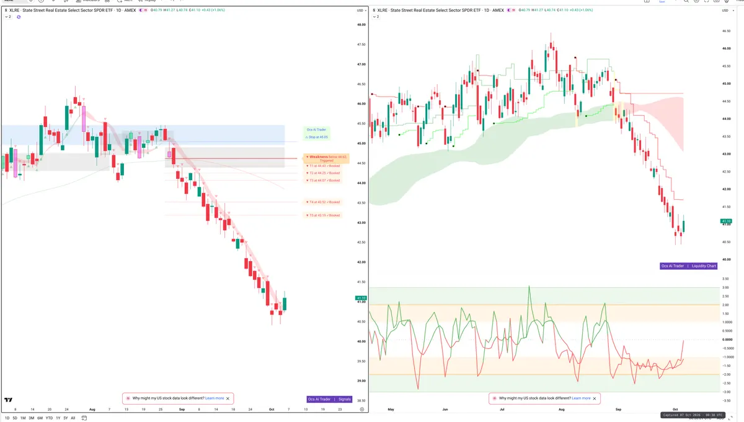744x422 pixels.
Task: Click the T2 at 44.25 Booked label
Action: [x=323, y=173]
